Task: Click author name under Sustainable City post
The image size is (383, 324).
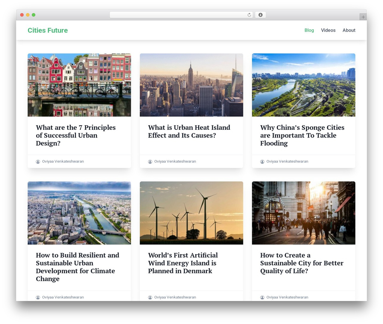Action: [x=287, y=297]
